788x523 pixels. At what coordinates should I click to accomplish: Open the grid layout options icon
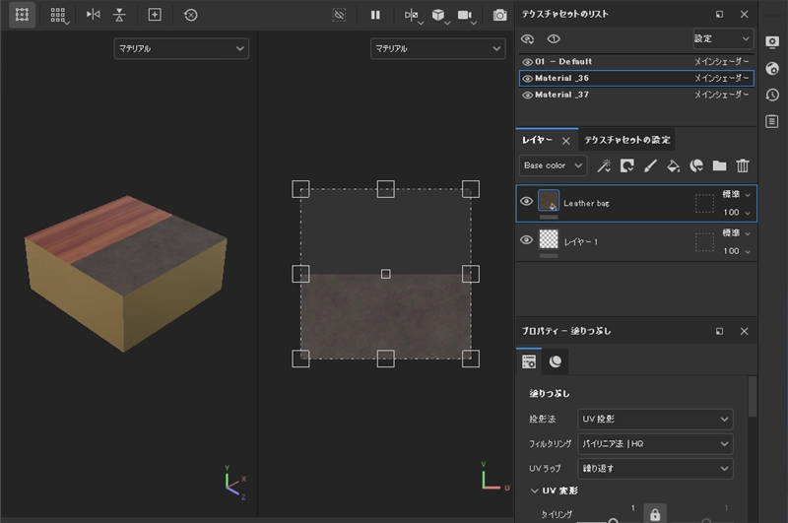pos(58,15)
